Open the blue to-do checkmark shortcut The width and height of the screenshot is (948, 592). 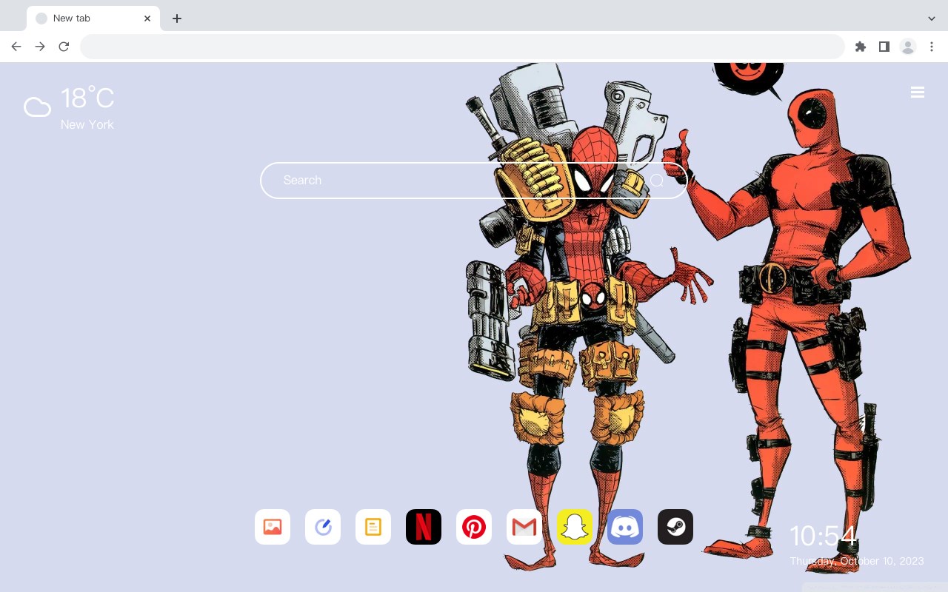point(323,527)
